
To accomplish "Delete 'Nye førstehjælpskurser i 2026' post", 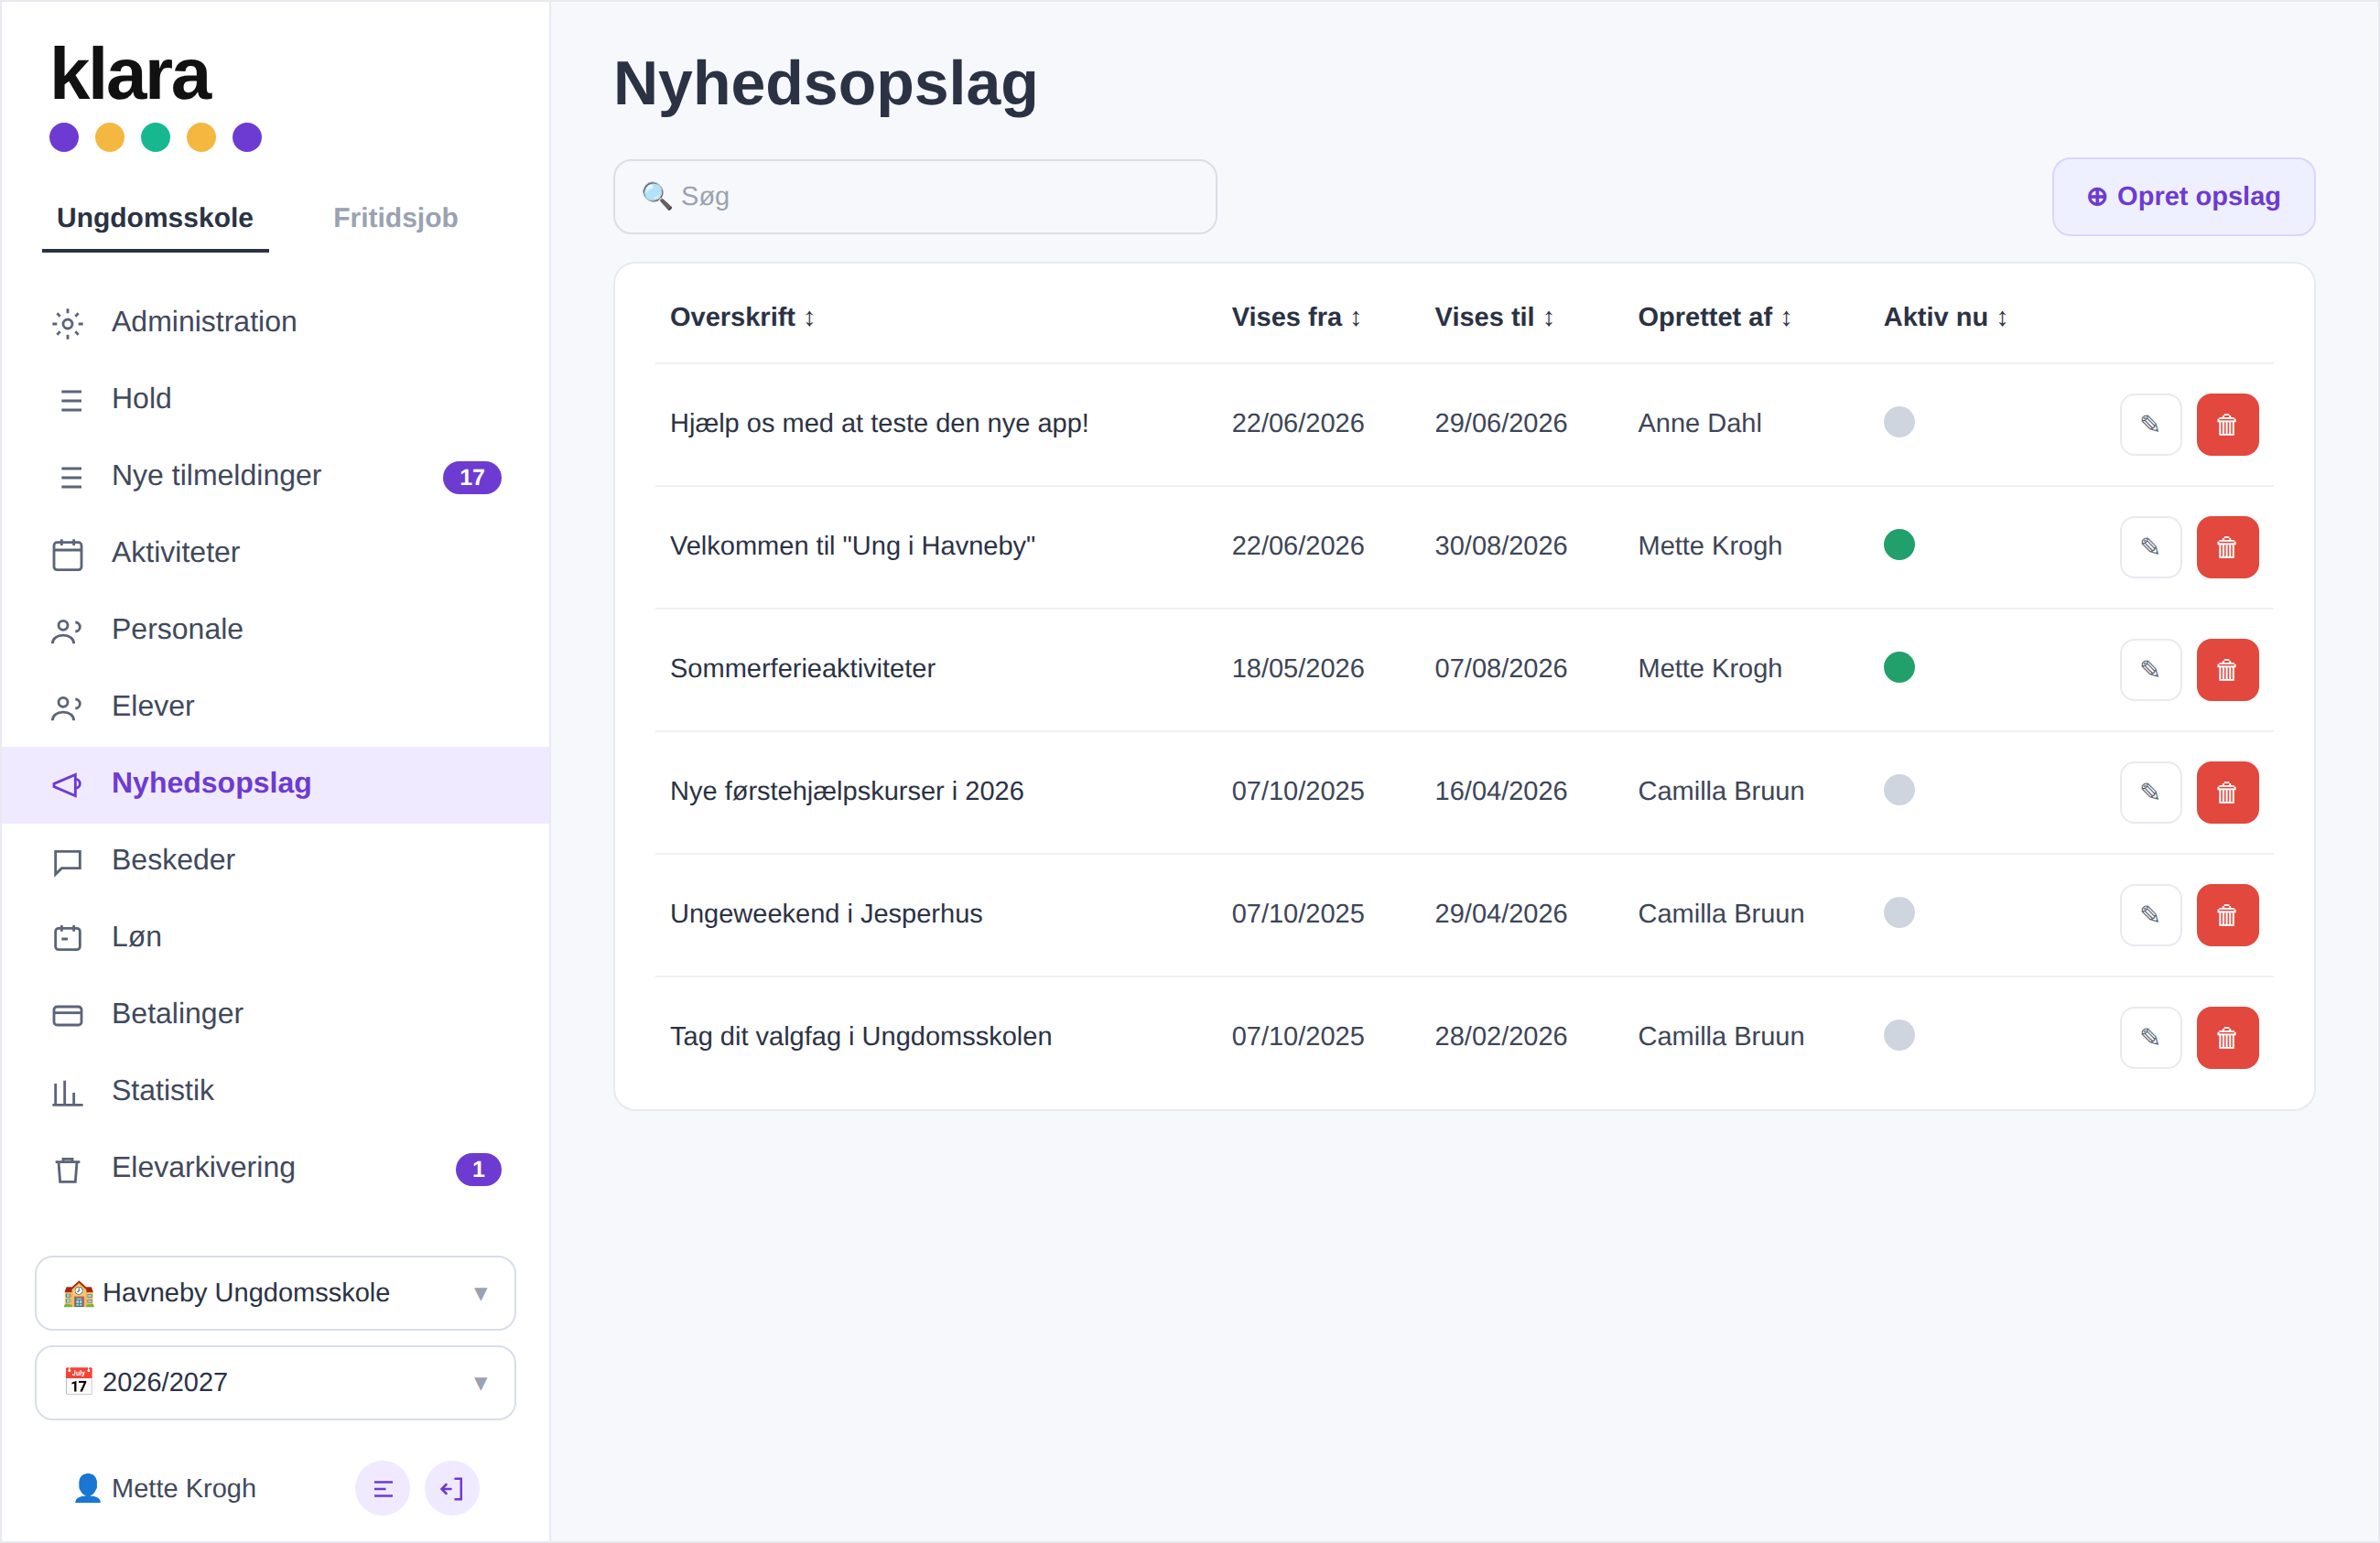I will (2227, 792).
